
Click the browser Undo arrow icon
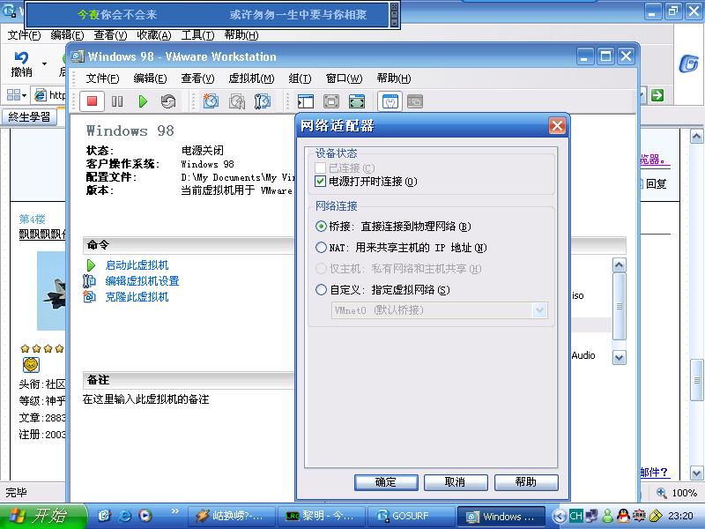pos(20,58)
